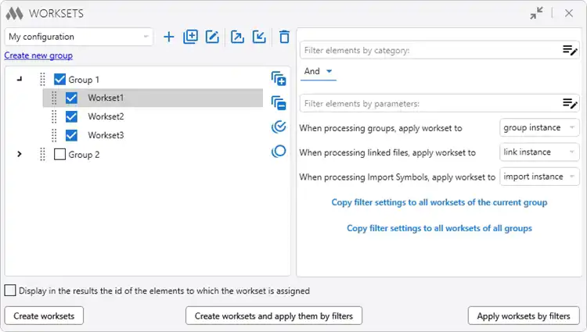
Task: Click the Create new group link
Action: tap(38, 55)
